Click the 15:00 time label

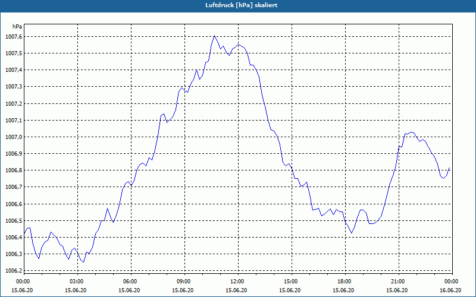(292, 282)
